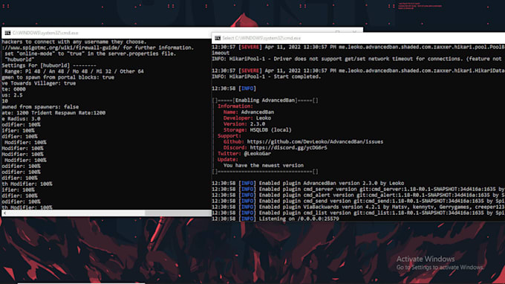Click the 'Name: AdvancedBan' line

[249, 112]
